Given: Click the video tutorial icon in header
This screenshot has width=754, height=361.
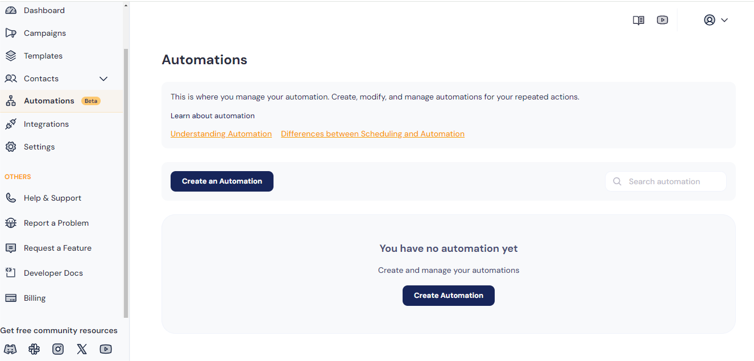Looking at the screenshot, I should [x=662, y=20].
